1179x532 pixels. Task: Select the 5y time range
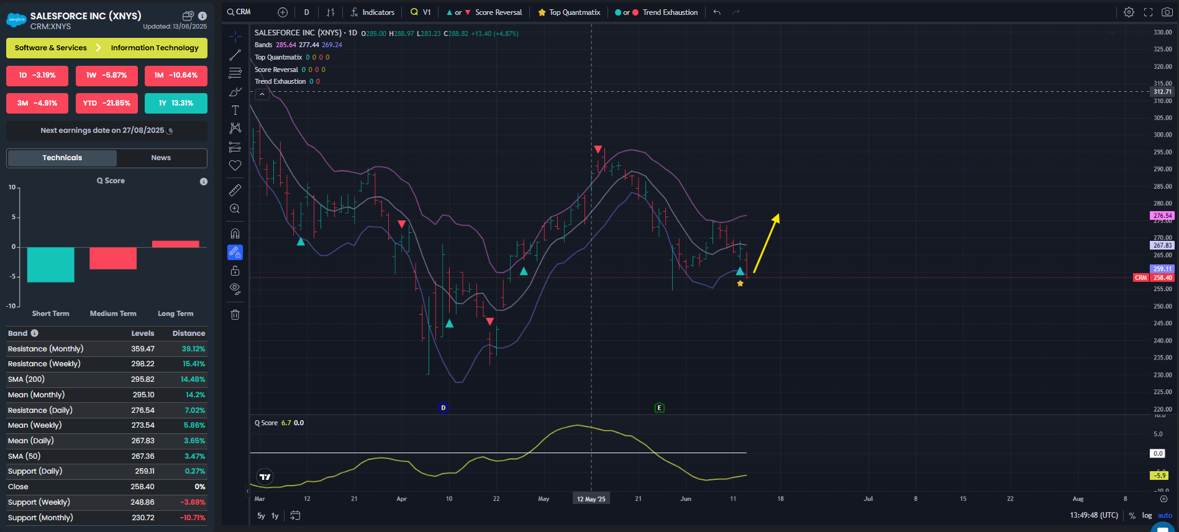(x=262, y=516)
